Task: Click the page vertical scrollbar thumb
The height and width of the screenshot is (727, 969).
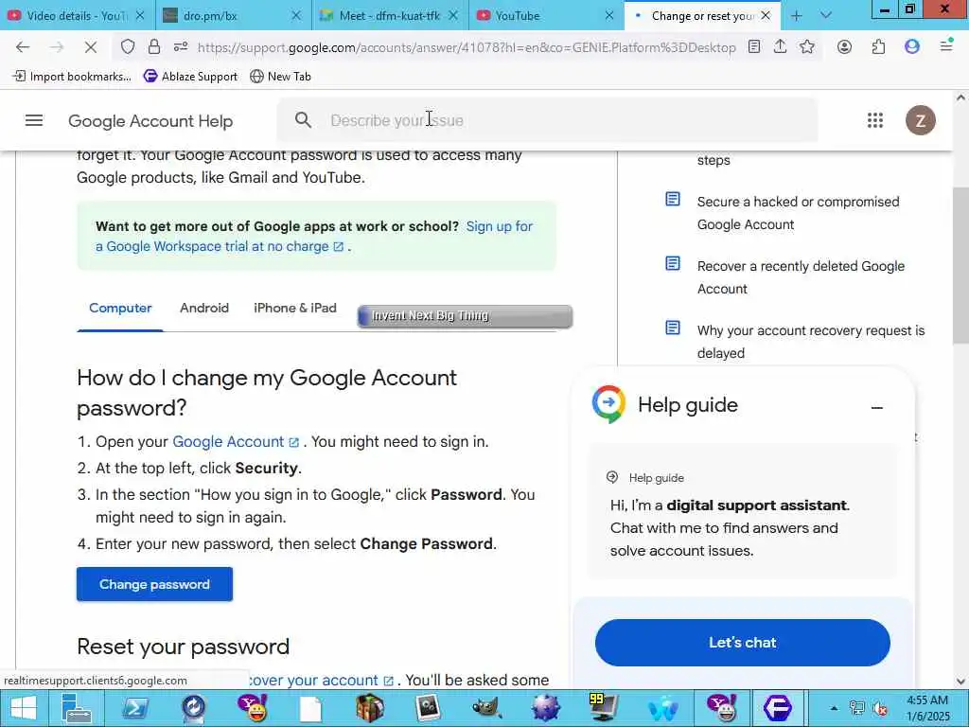Action: pyautogui.click(x=960, y=266)
